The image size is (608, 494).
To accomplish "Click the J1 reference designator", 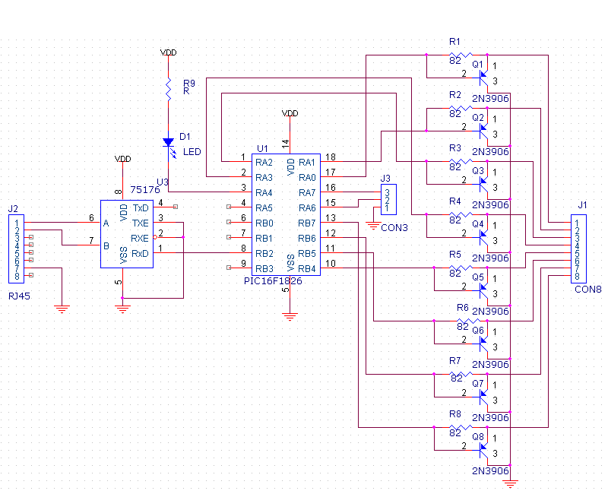I will (582, 205).
